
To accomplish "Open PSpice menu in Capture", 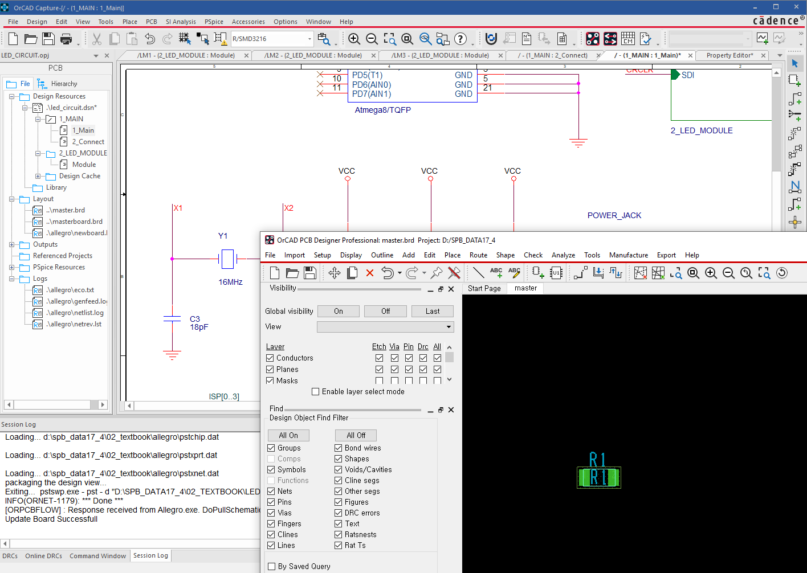I will tap(214, 22).
